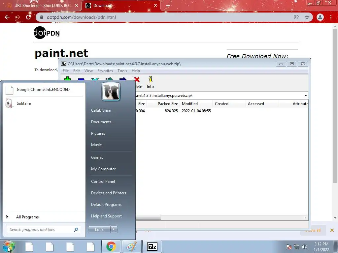Click the 7-Zip horizontal scrollbar thumb

[148, 217]
